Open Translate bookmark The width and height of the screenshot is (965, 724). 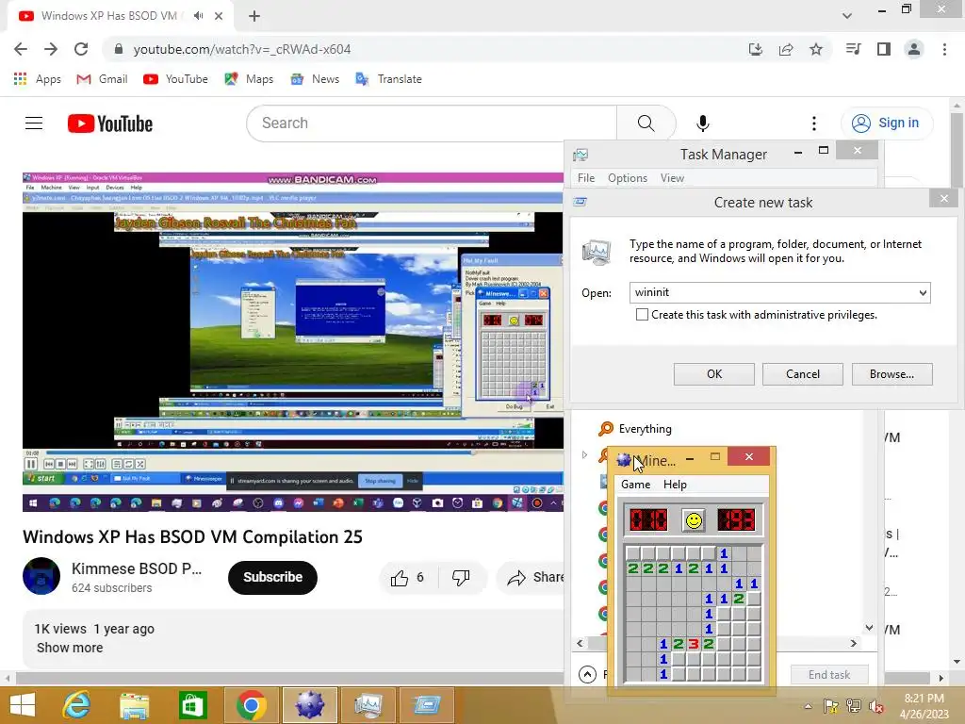(x=389, y=79)
